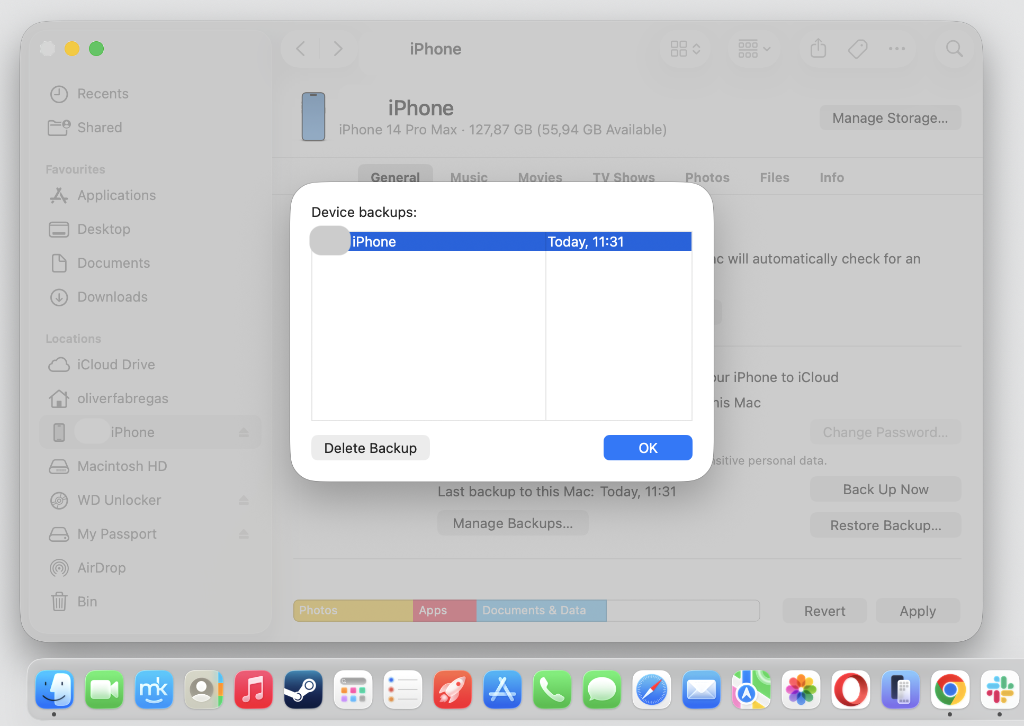Open Finder from the Dock
1024x726 pixels.
pos(55,689)
